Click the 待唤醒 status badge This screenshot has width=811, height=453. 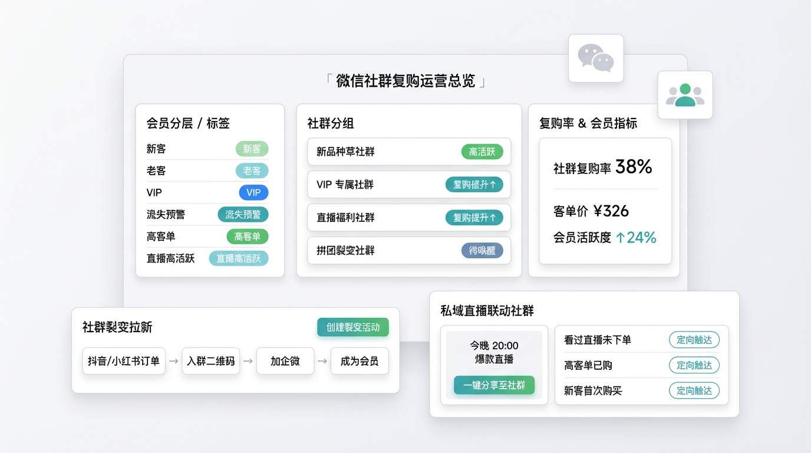click(x=482, y=251)
